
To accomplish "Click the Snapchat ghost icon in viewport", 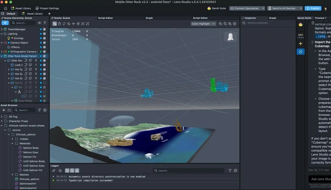I will [230, 37].
